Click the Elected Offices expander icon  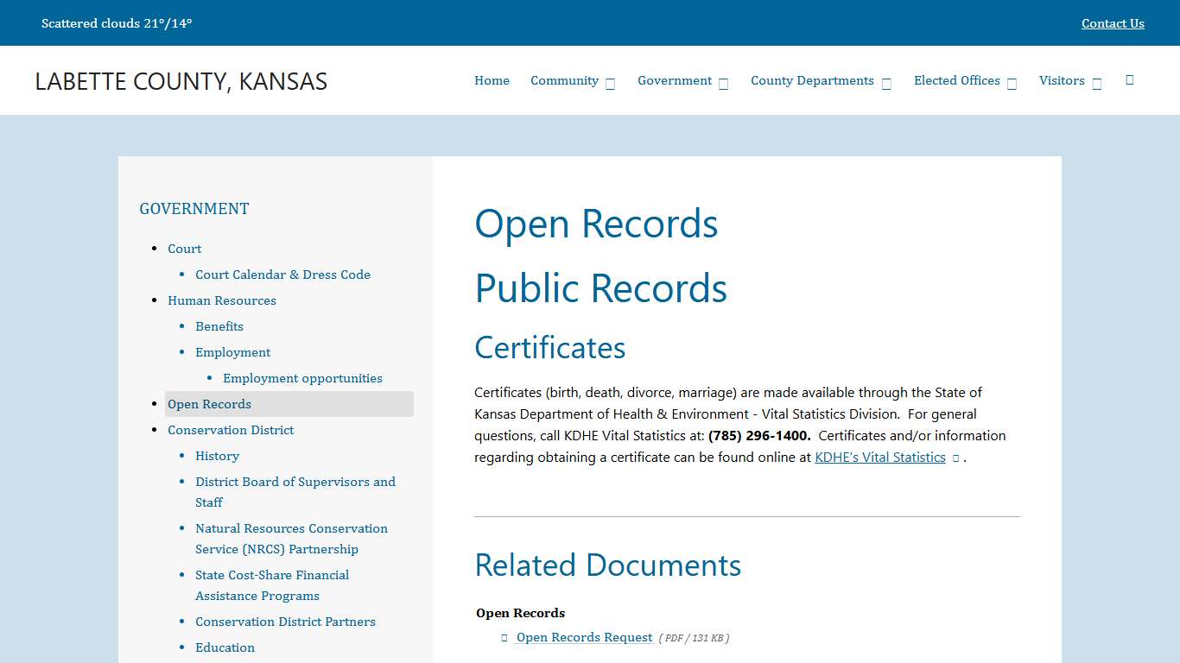[x=1012, y=83]
